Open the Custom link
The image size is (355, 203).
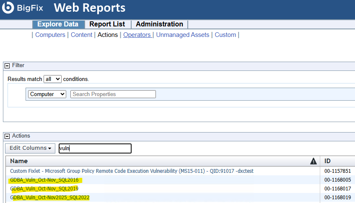[x=225, y=35]
